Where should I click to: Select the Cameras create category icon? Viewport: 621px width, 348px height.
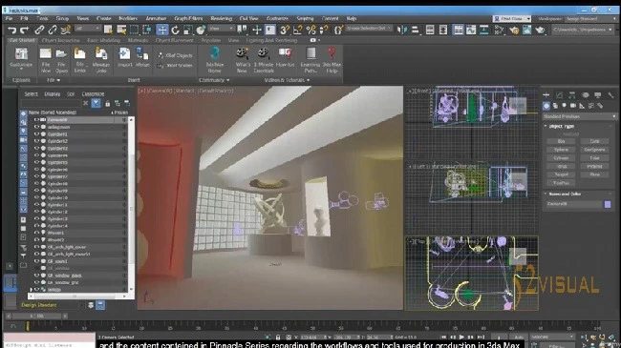tap(572, 106)
